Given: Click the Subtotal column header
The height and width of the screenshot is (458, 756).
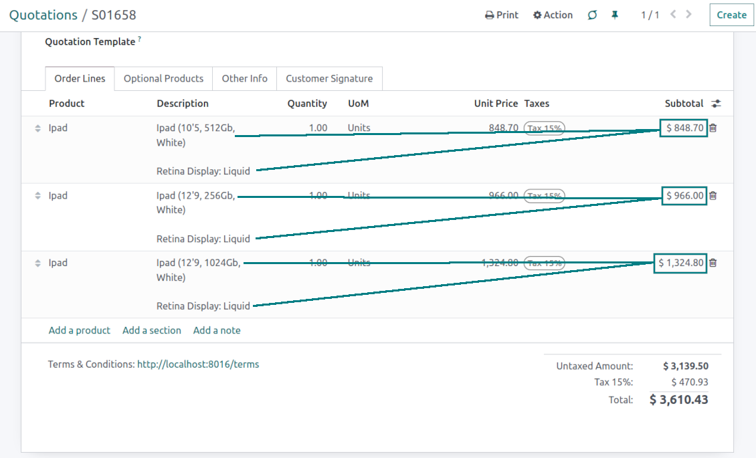Looking at the screenshot, I should (684, 104).
